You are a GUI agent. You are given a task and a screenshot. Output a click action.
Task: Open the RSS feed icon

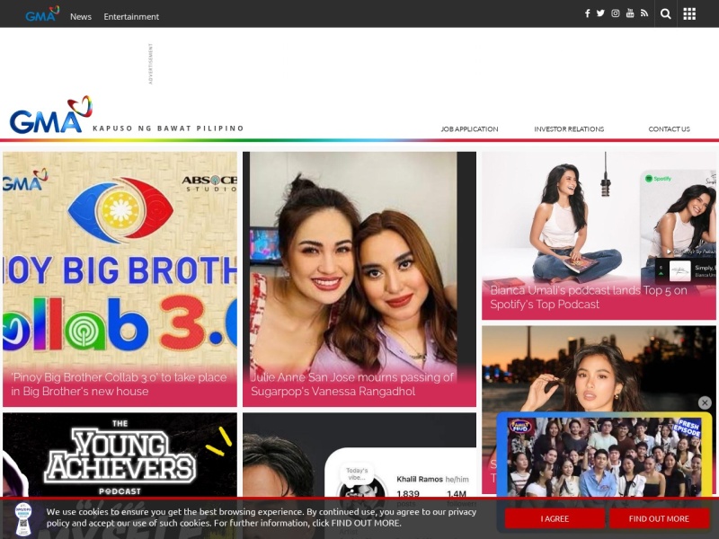pos(644,13)
